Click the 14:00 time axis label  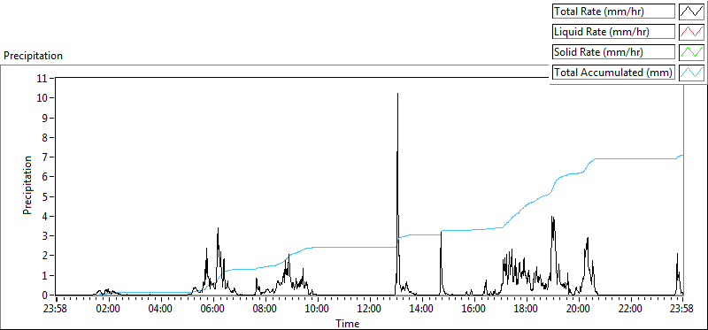click(x=422, y=310)
